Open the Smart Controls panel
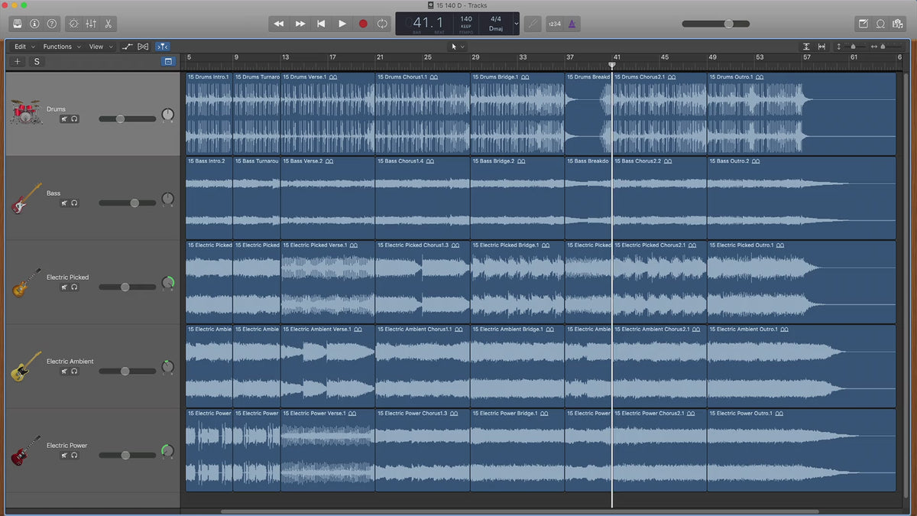 (73, 24)
